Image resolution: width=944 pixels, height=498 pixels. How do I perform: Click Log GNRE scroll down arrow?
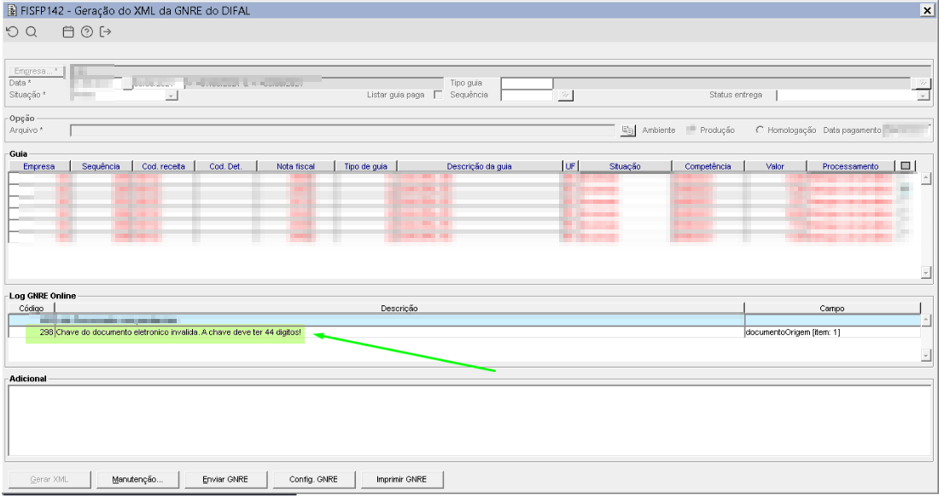coord(927,356)
